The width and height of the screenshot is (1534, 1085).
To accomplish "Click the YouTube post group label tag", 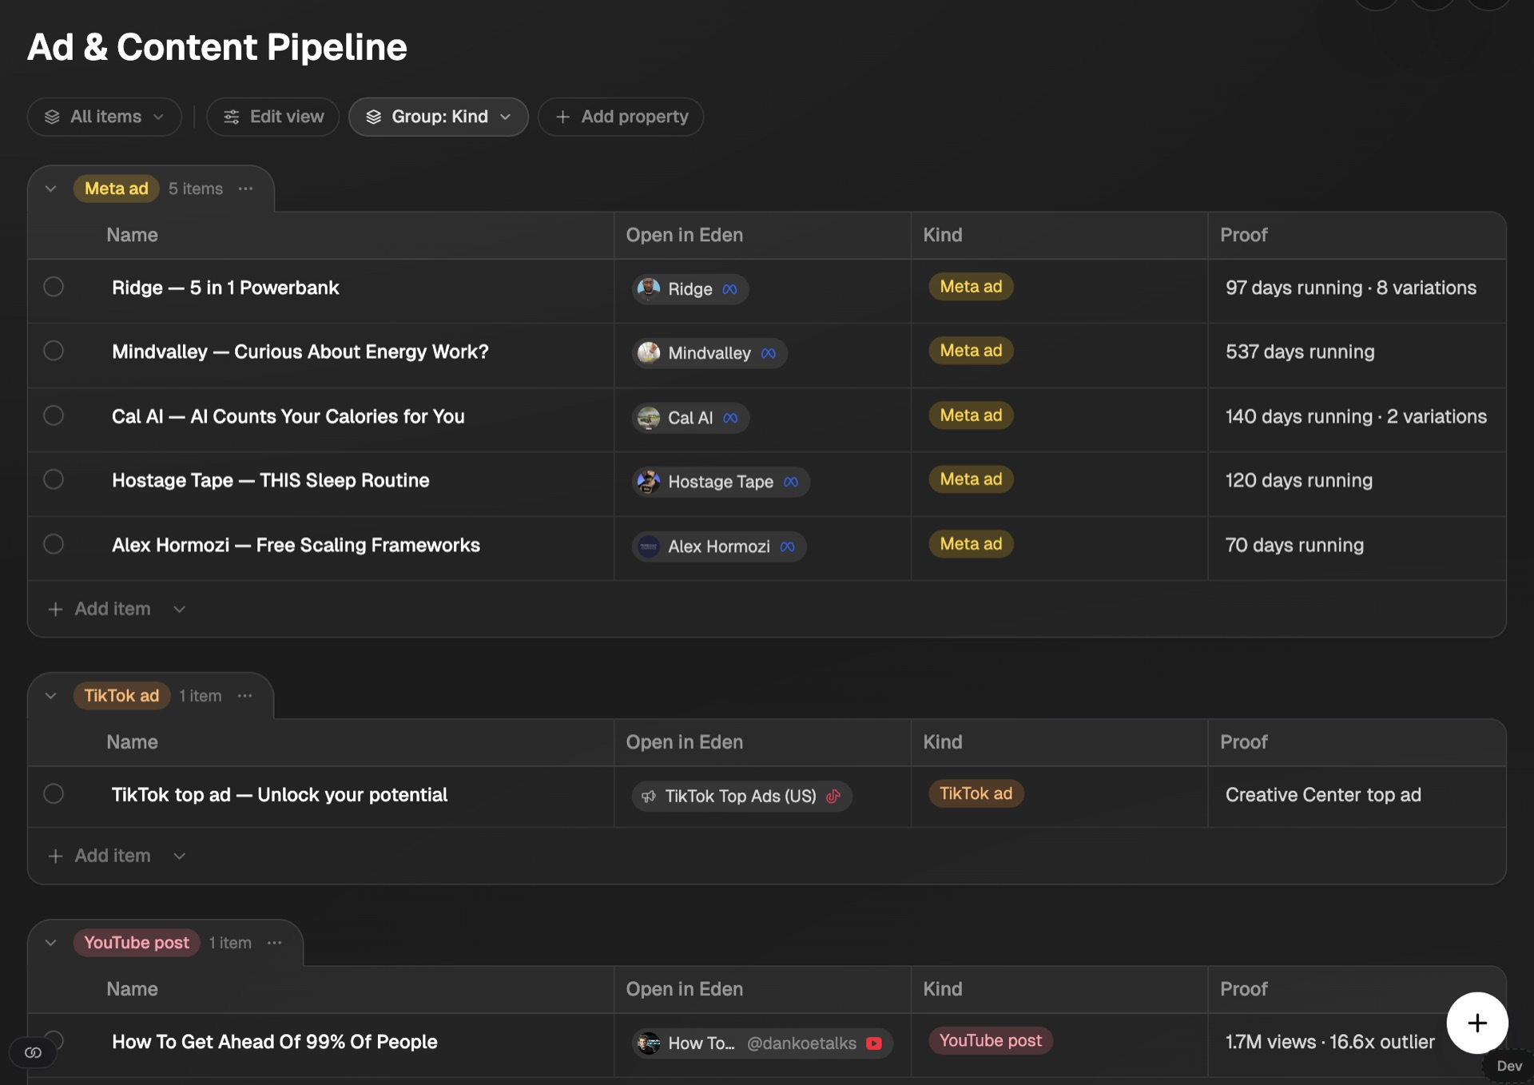I will (137, 943).
